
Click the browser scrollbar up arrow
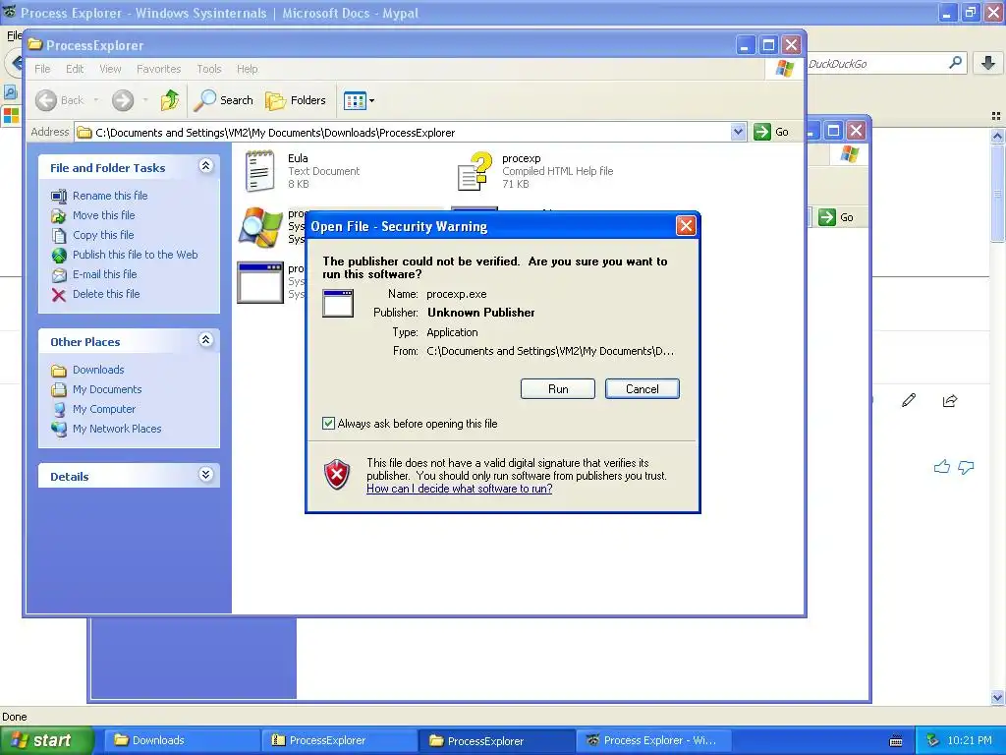click(997, 136)
